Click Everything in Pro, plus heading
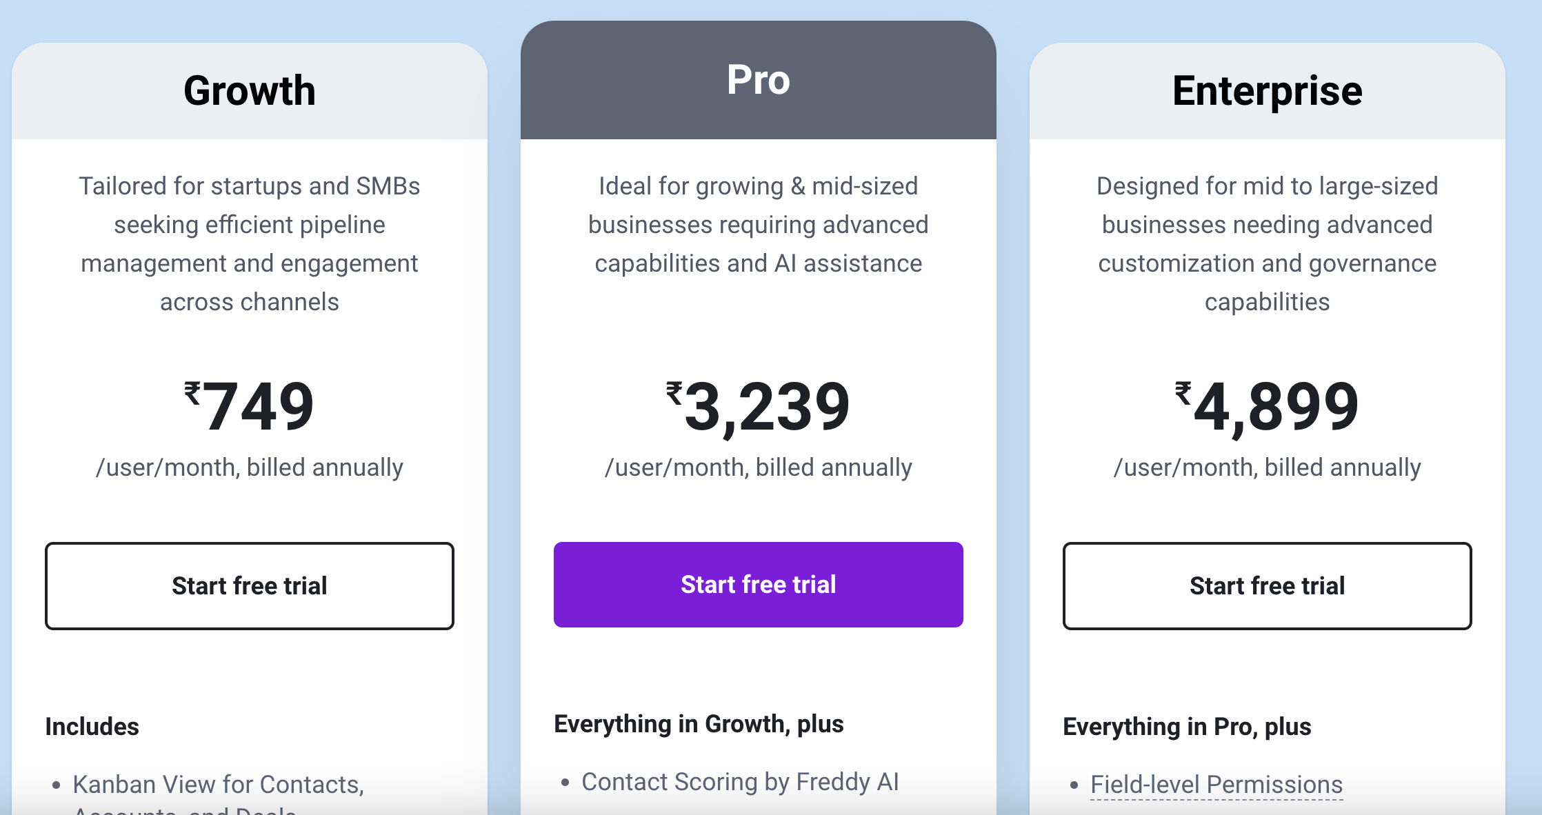1542x815 pixels. (1188, 726)
